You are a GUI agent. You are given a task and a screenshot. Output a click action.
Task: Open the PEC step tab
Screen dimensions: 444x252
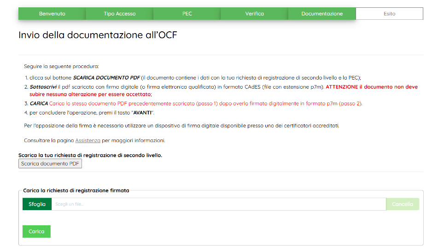(x=187, y=14)
